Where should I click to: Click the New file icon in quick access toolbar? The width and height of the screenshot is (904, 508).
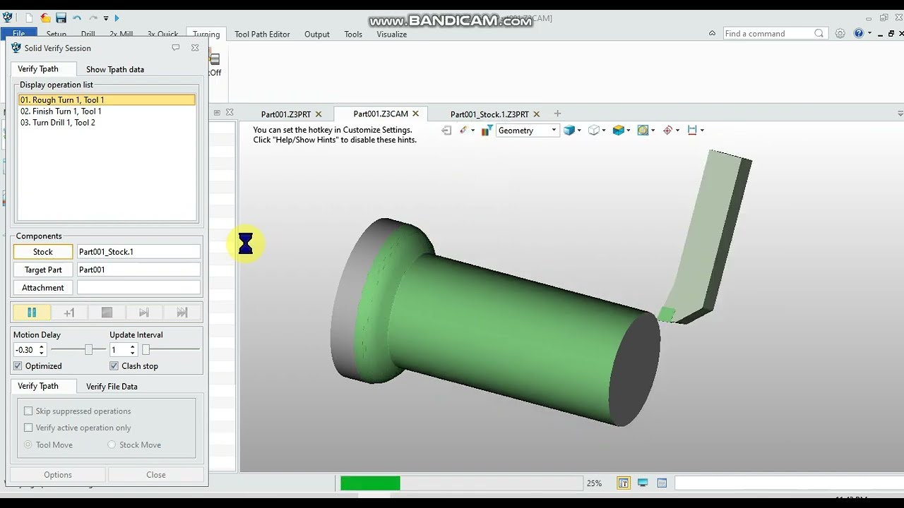(29, 18)
